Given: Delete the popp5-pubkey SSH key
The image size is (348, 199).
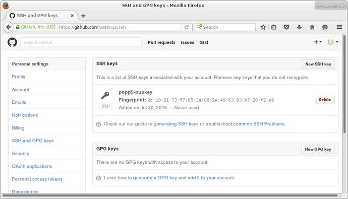Looking at the screenshot, I should point(324,100).
